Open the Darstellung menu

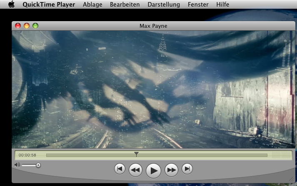tap(164, 5)
